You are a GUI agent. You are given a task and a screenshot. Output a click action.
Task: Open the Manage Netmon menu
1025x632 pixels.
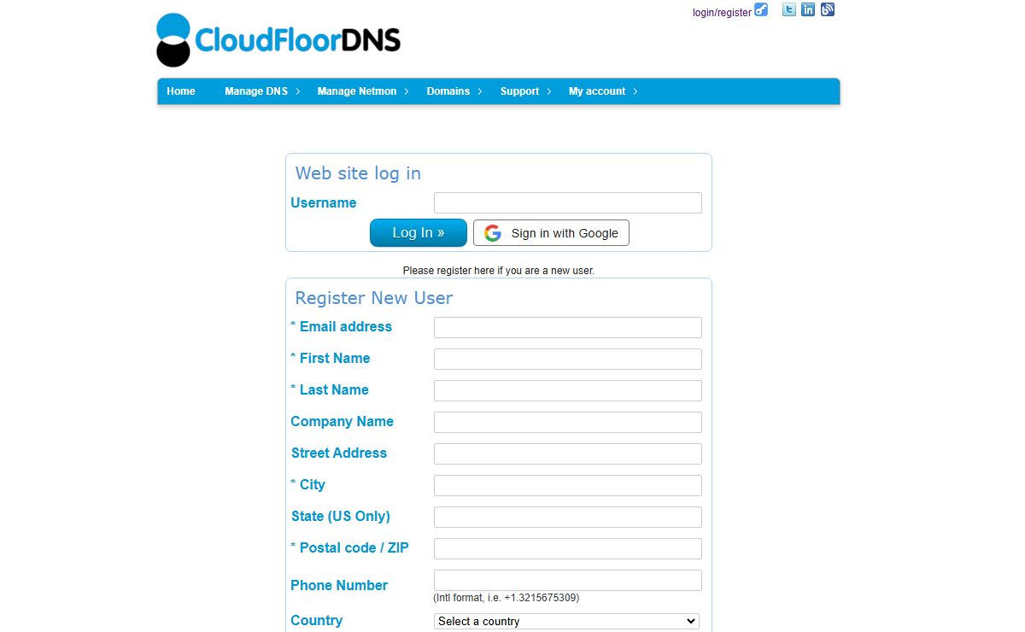[x=357, y=91]
